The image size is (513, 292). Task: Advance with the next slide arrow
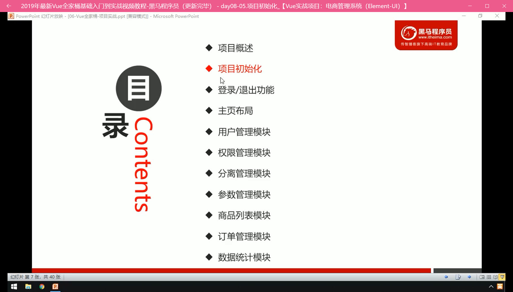tap(469, 277)
